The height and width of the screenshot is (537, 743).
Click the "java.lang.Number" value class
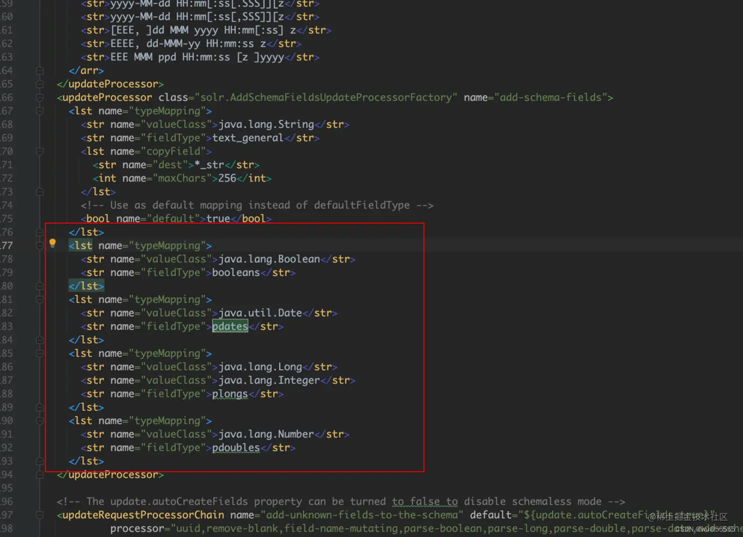point(266,434)
